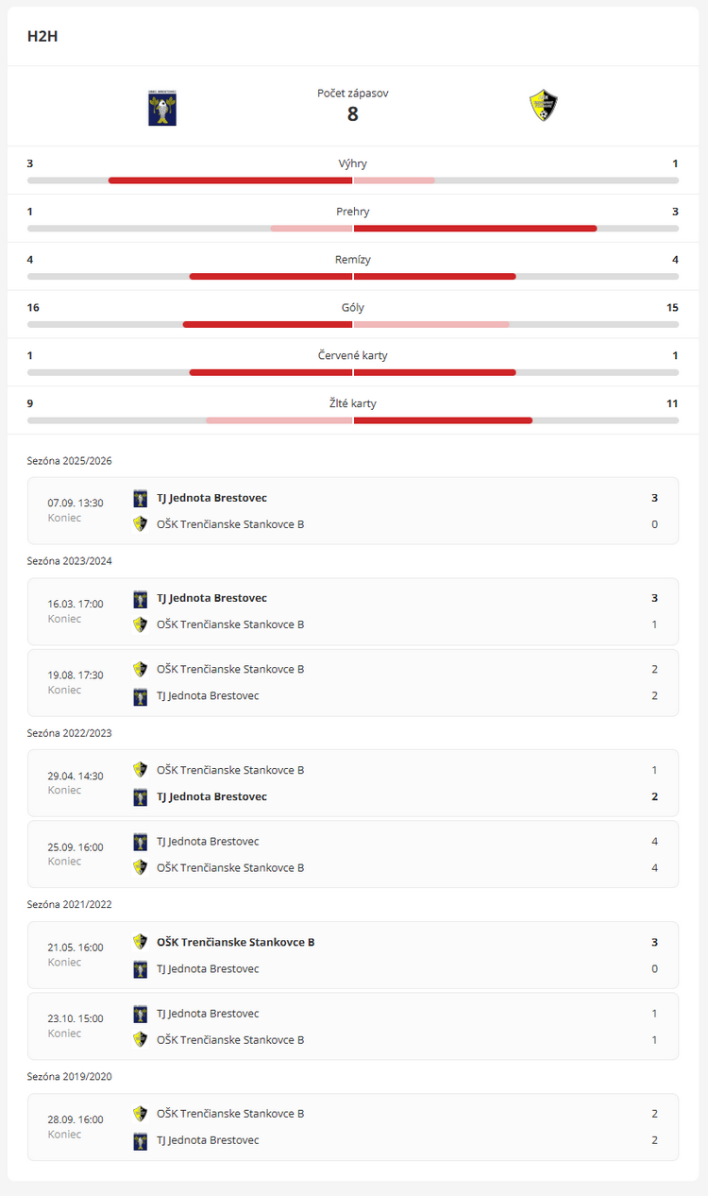
Task: Click Brestovec crest in the 29.04. match
Action: [x=141, y=796]
